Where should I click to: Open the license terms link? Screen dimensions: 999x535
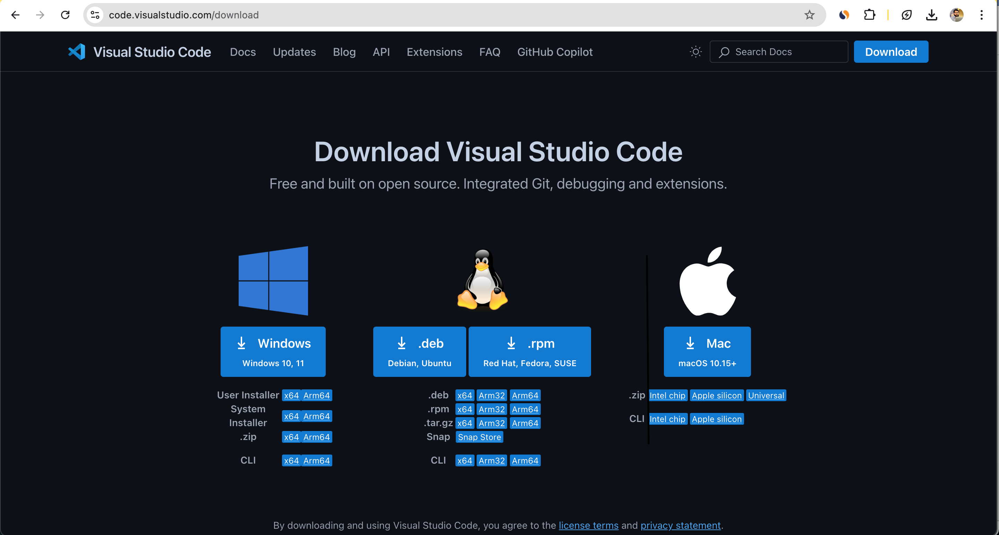588,525
